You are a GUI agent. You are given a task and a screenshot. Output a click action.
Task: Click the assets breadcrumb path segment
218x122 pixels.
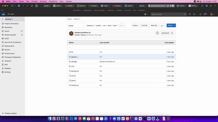coord(98,26)
